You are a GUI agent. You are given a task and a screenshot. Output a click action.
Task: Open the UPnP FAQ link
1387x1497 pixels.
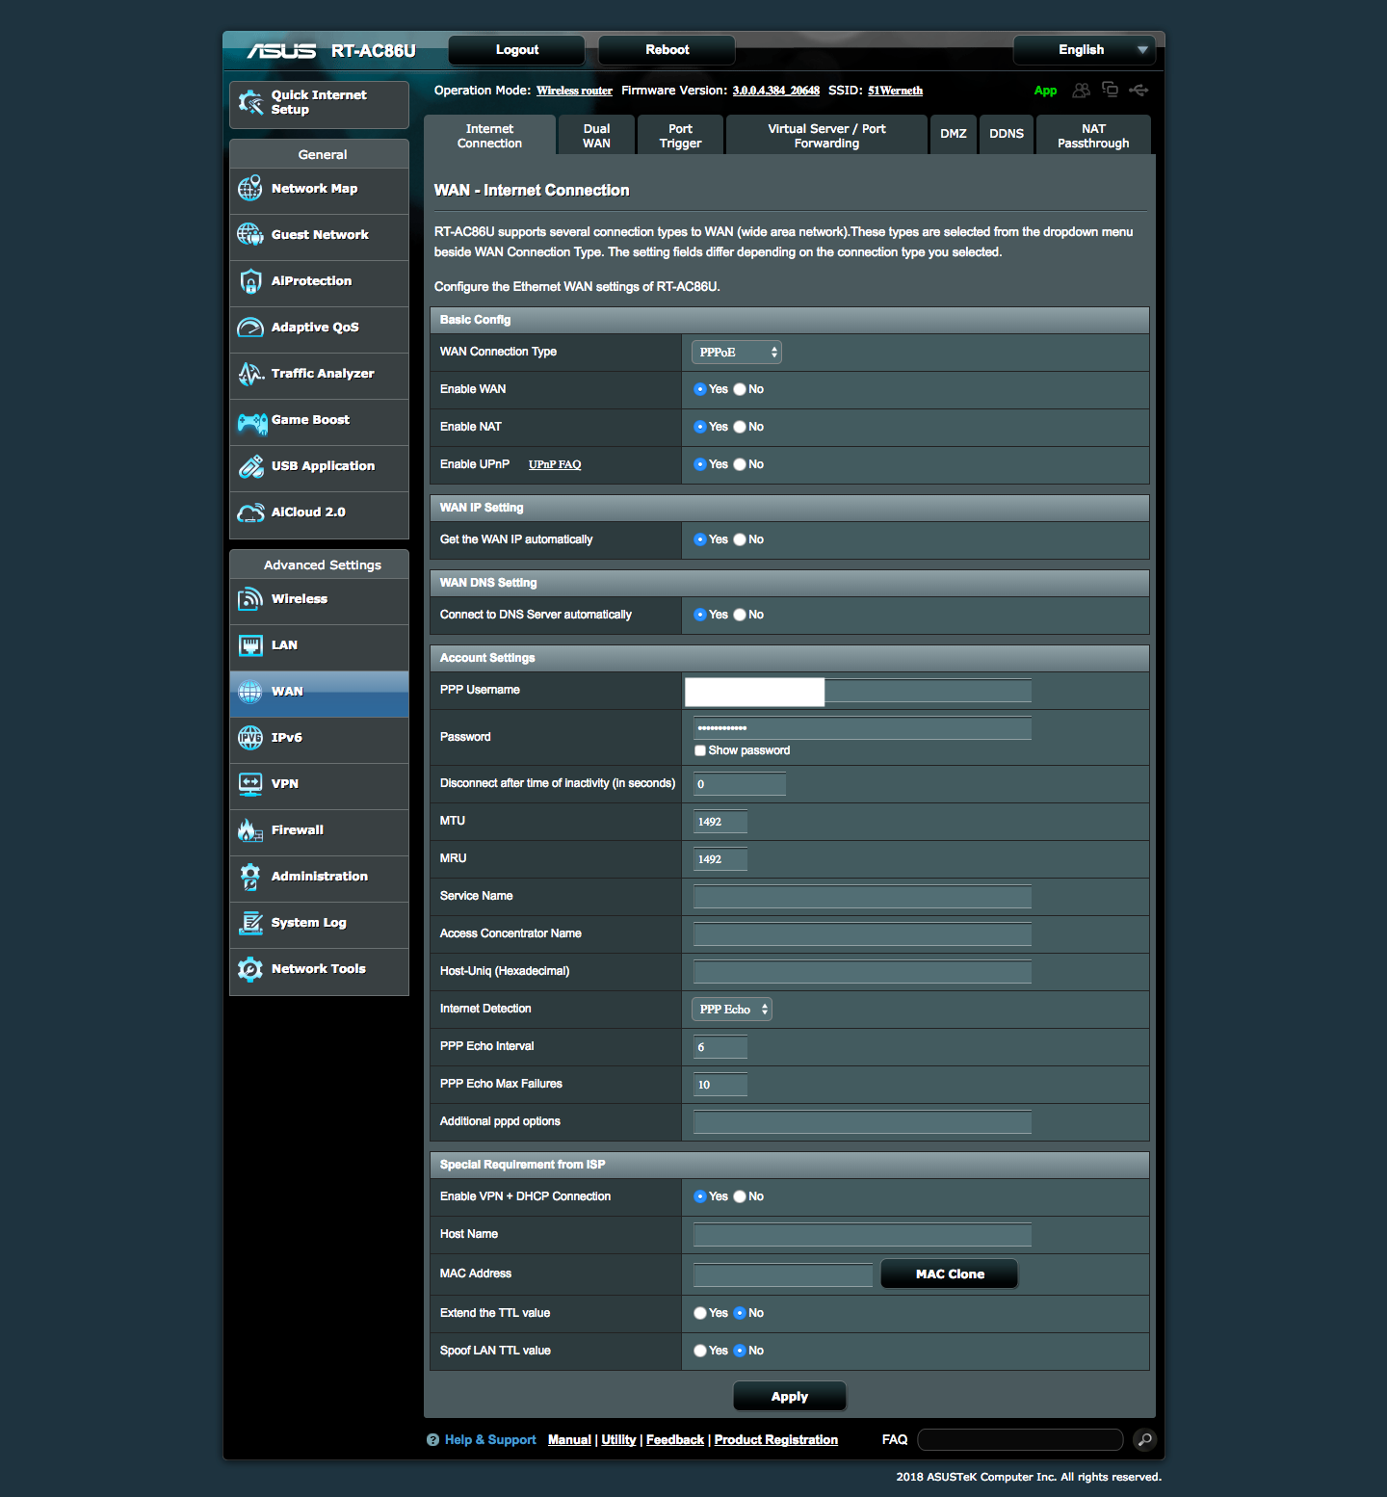click(555, 464)
